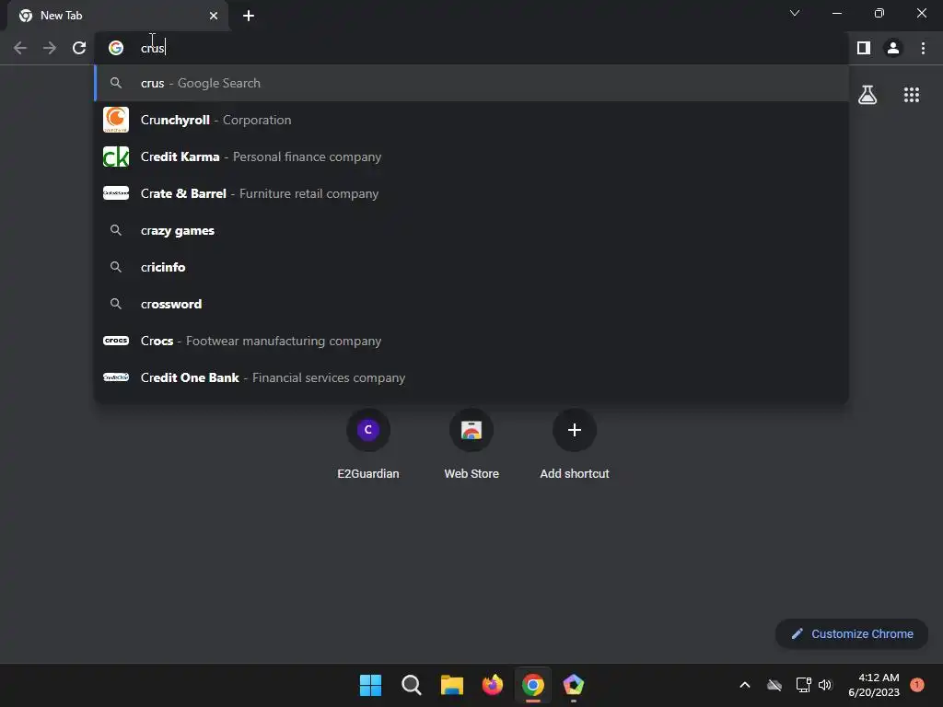943x707 pixels.
Task: Choose the Crocs footwear suggestion
Action: (472, 341)
